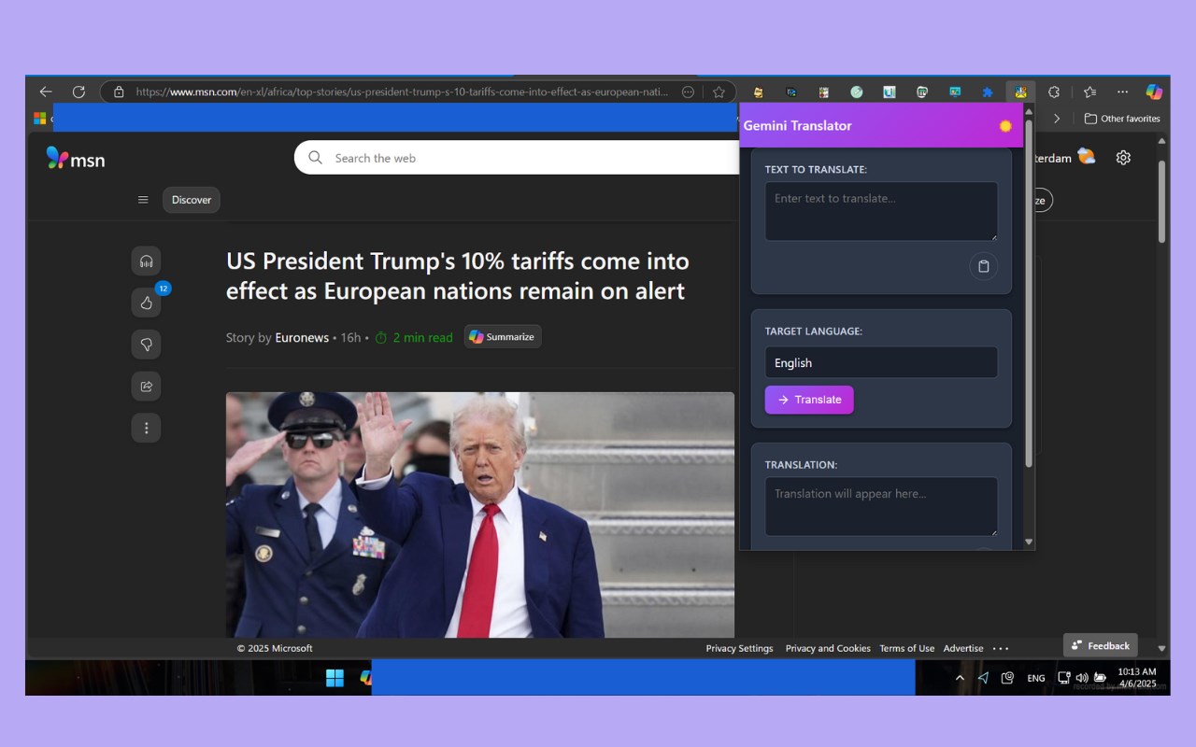Open the weather icon near Amsterdam
Image resolution: width=1196 pixels, height=747 pixels.
[1086, 156]
